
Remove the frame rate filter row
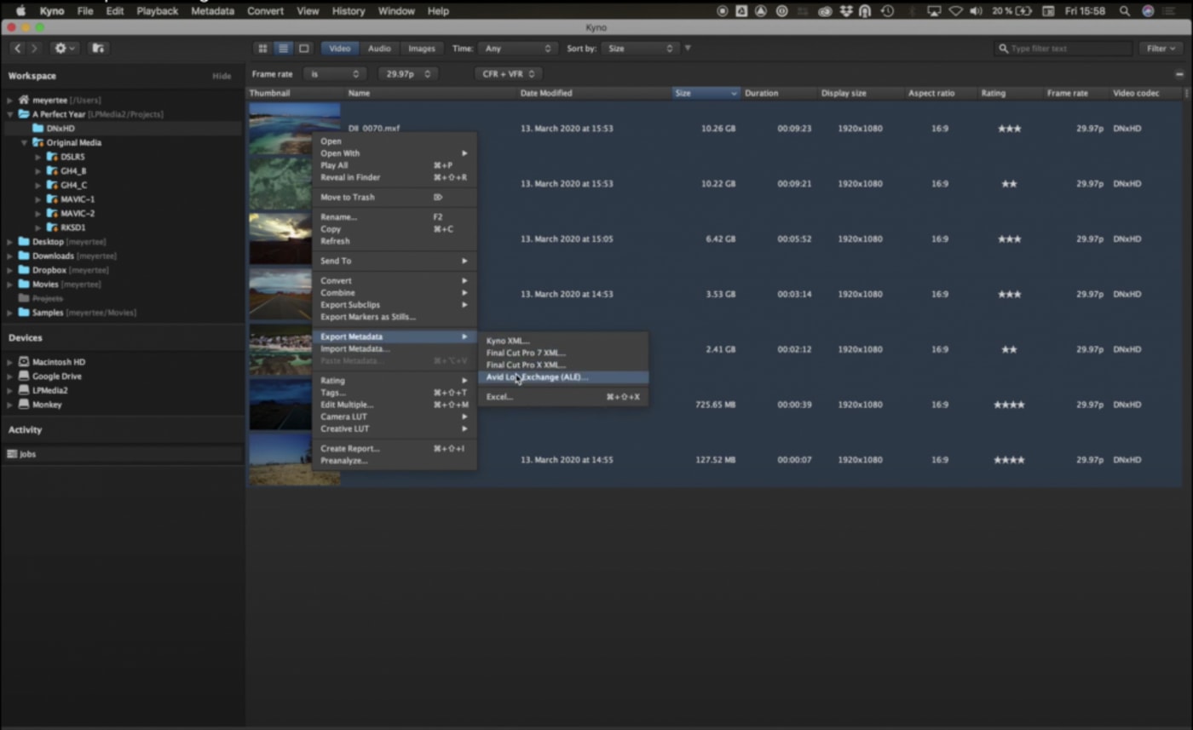coord(1179,74)
